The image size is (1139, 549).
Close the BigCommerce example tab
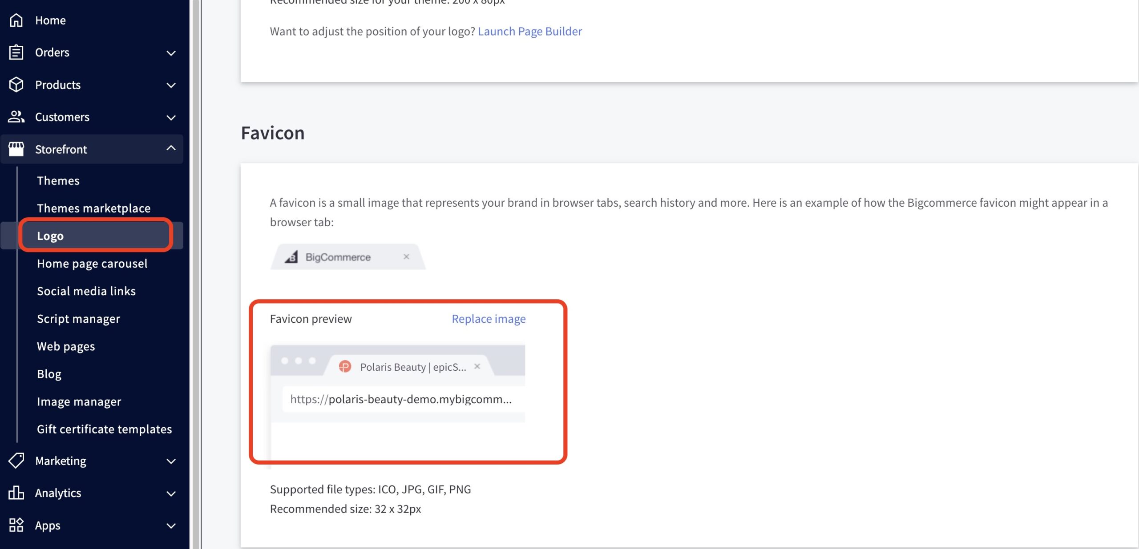point(406,256)
